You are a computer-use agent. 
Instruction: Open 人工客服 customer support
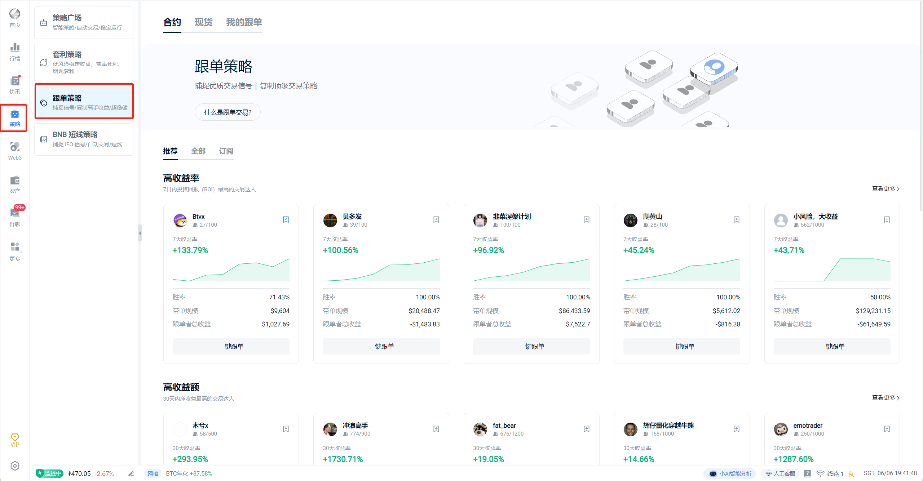(x=780, y=473)
